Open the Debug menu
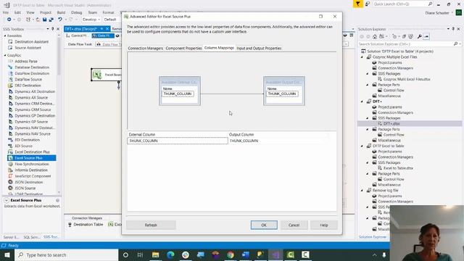 76,12
